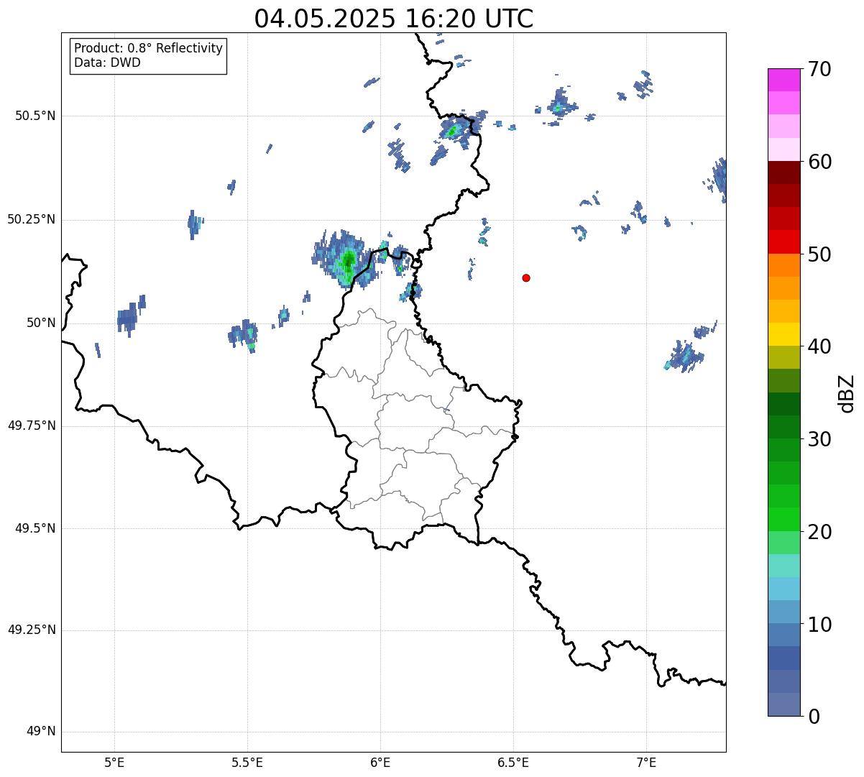Click the 10 colorbar tick label

[x=819, y=624]
